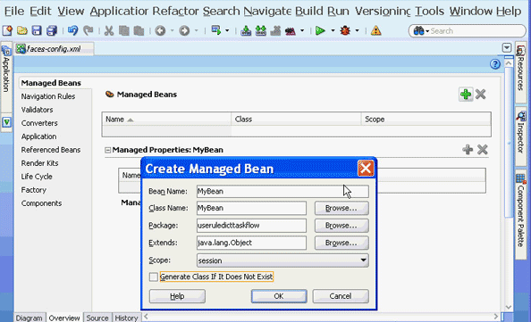Viewport: 531px width, 322px height.
Task: Click the green Run icon
Action: pos(320,30)
